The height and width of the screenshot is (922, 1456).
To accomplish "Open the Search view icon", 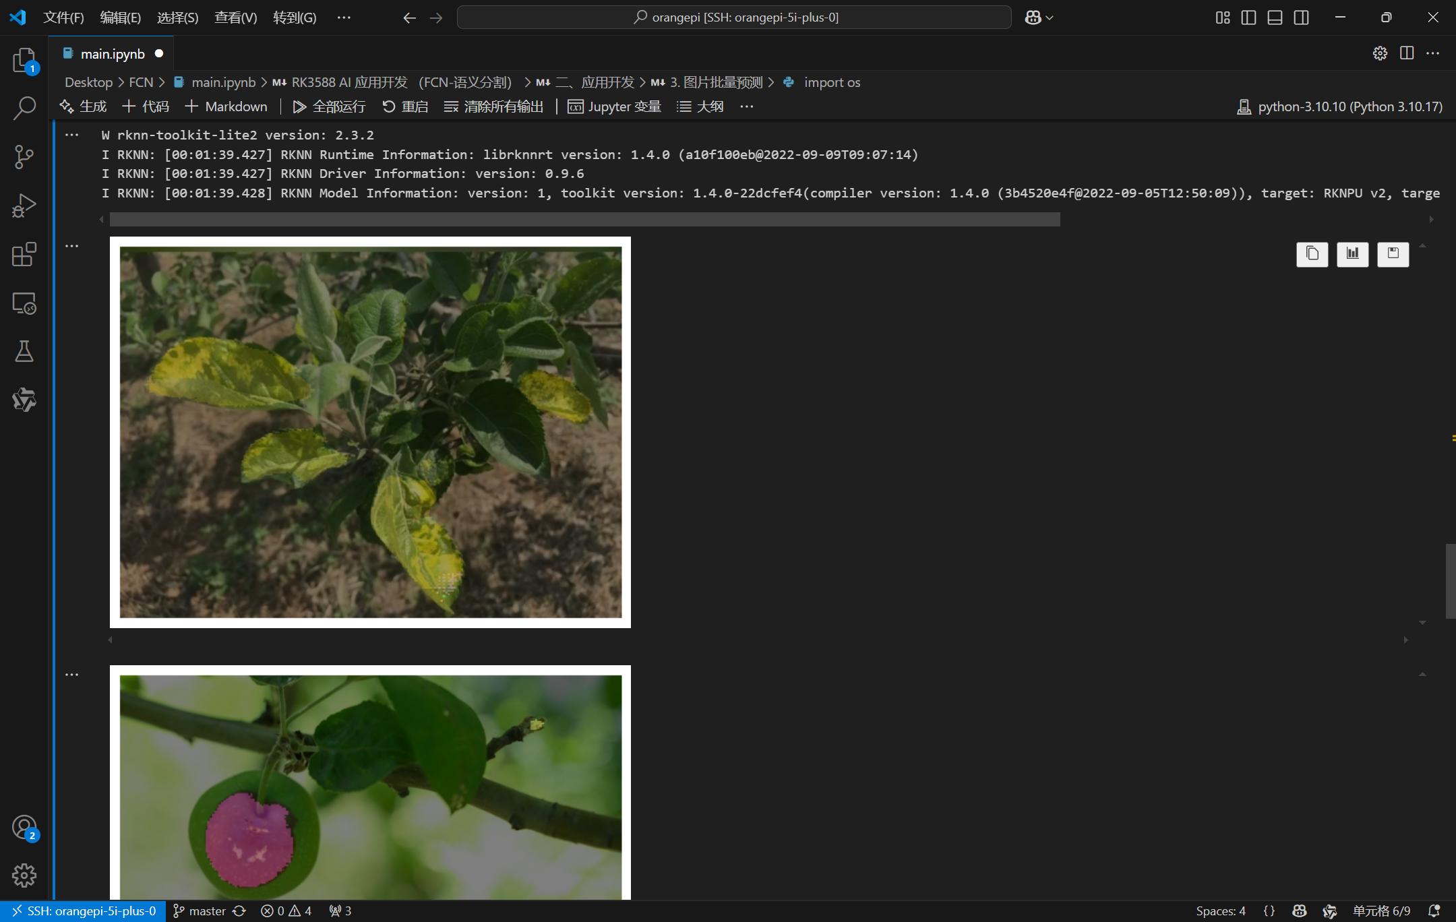I will click(24, 108).
